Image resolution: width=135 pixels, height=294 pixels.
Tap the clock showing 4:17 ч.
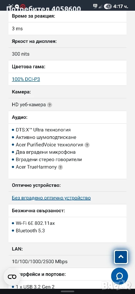pos(121,6)
